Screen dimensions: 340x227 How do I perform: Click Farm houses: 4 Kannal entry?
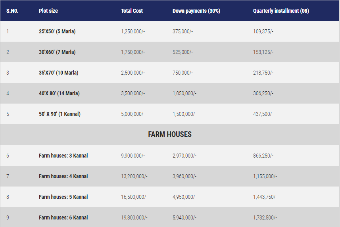click(x=63, y=176)
